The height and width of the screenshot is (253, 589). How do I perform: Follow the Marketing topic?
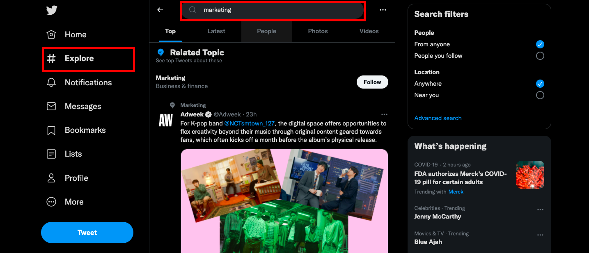pos(372,82)
